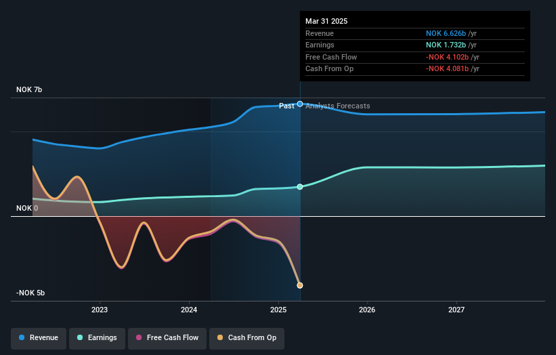
Task: Click the 2023 x-axis label
Action: coord(100,310)
